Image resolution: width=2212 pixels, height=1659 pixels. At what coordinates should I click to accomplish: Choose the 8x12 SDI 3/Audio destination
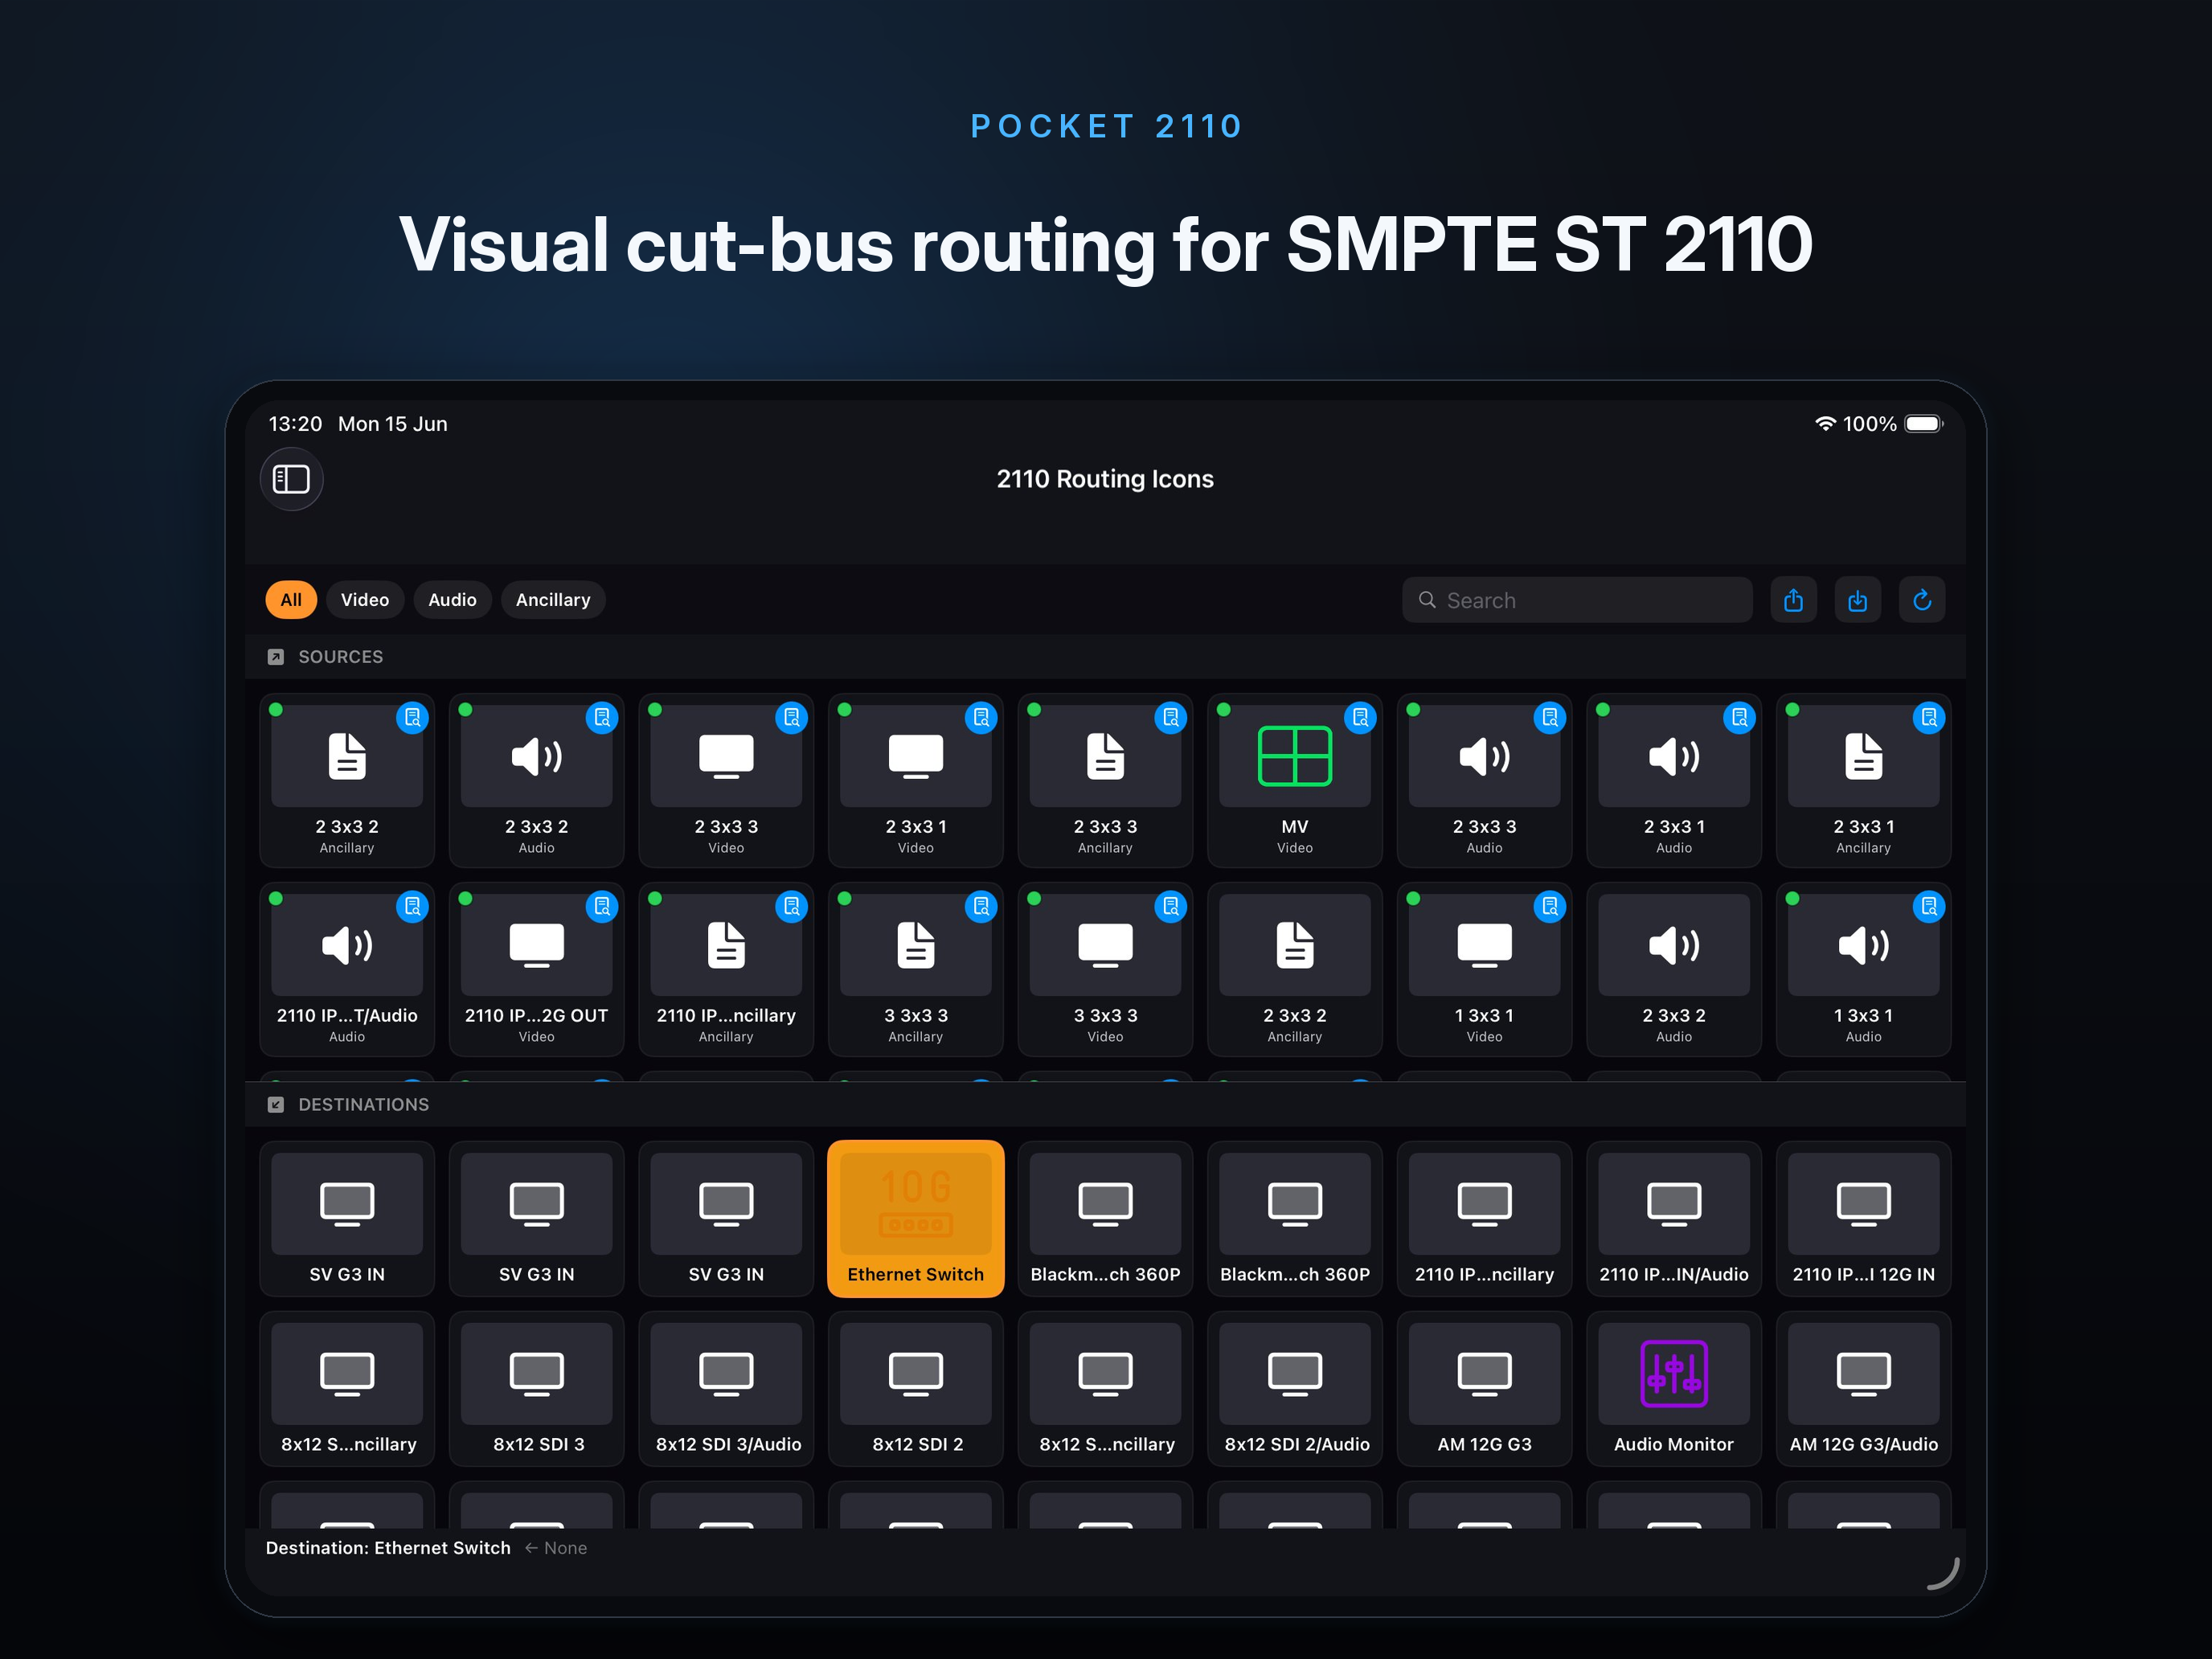coord(726,1389)
